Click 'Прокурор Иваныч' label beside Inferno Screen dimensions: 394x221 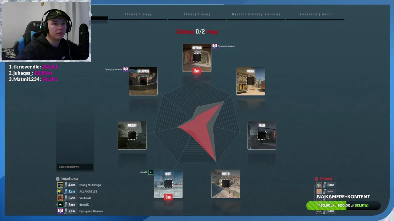[x=227, y=46]
